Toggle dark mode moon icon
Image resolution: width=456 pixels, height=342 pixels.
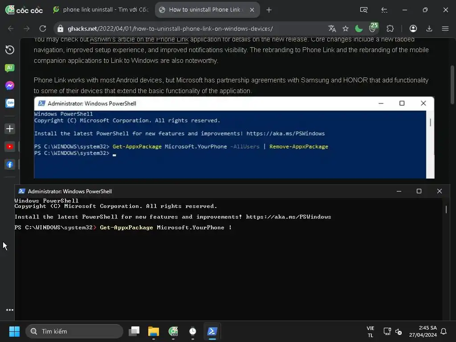pos(359,28)
